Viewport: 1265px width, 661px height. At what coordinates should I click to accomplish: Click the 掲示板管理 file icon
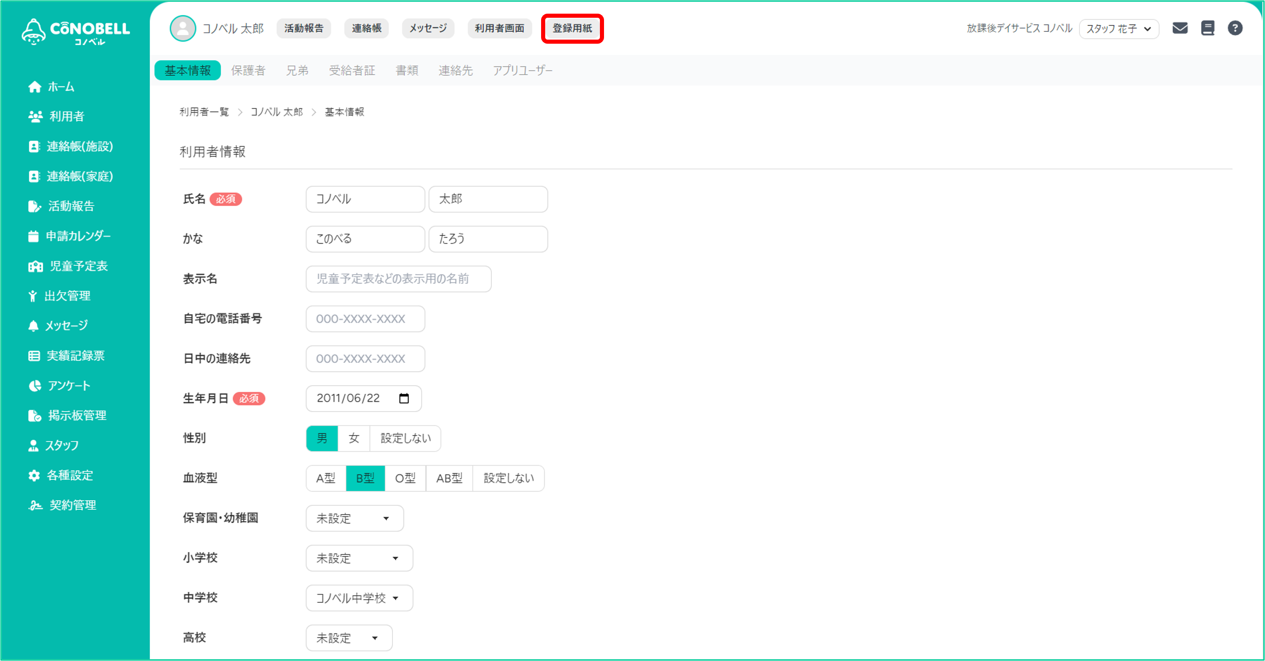pos(34,415)
